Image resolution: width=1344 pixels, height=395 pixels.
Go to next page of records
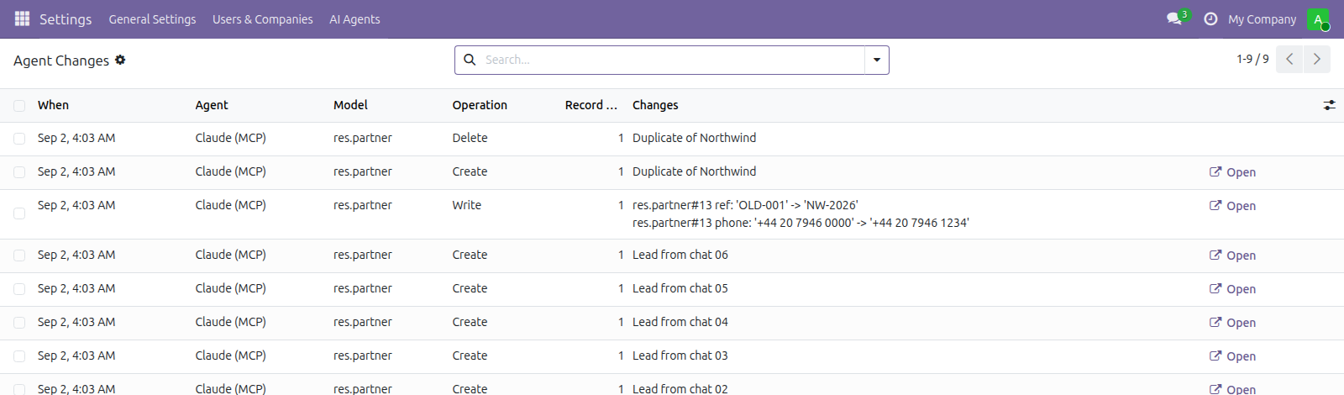click(x=1316, y=59)
